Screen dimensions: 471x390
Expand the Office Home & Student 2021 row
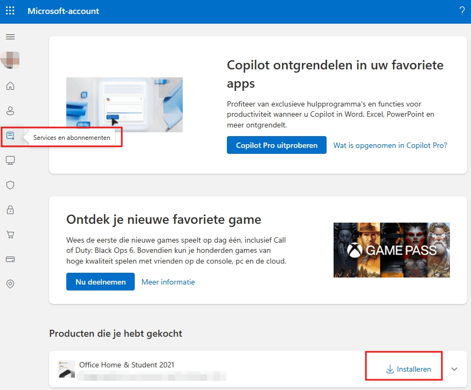tap(454, 369)
